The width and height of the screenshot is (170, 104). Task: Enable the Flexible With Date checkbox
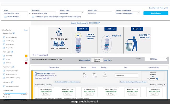(x=5, y=17)
